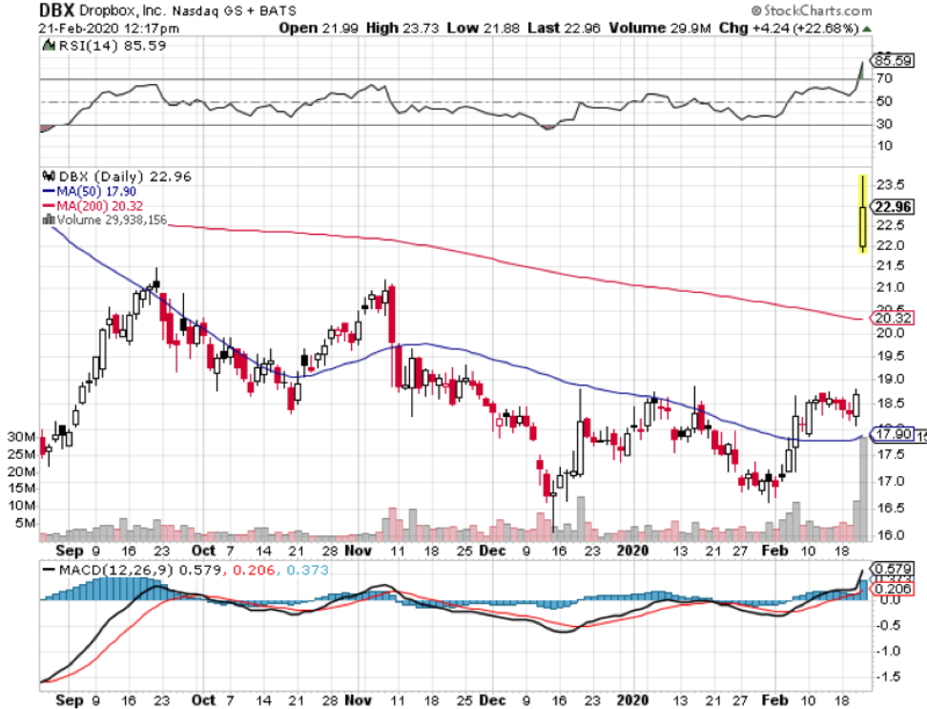927x709 pixels.
Task: Click the yellow-highlighted latest candlestick
Action: pyautogui.click(x=863, y=214)
